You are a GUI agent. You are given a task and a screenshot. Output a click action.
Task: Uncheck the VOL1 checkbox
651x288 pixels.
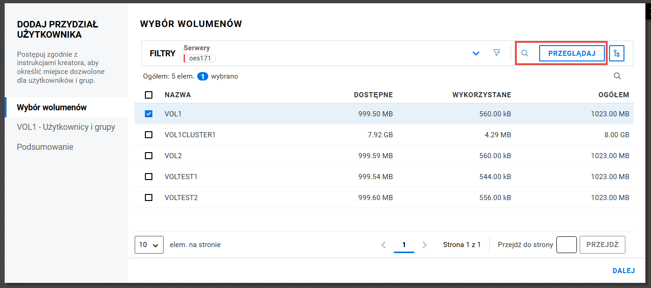pyautogui.click(x=149, y=114)
